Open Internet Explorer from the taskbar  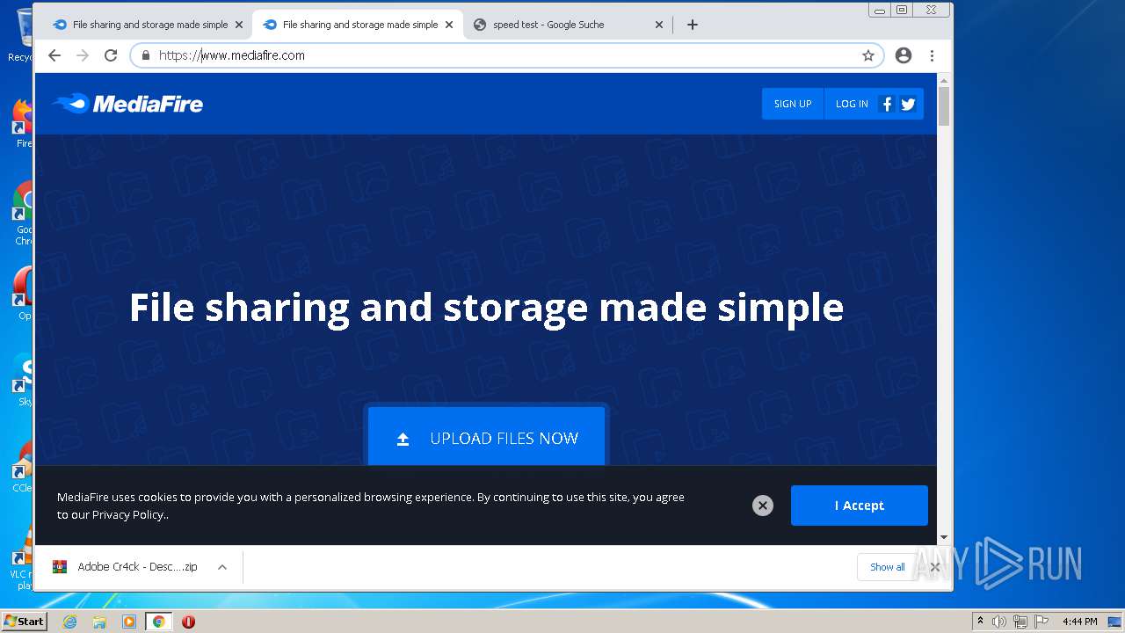point(70,622)
